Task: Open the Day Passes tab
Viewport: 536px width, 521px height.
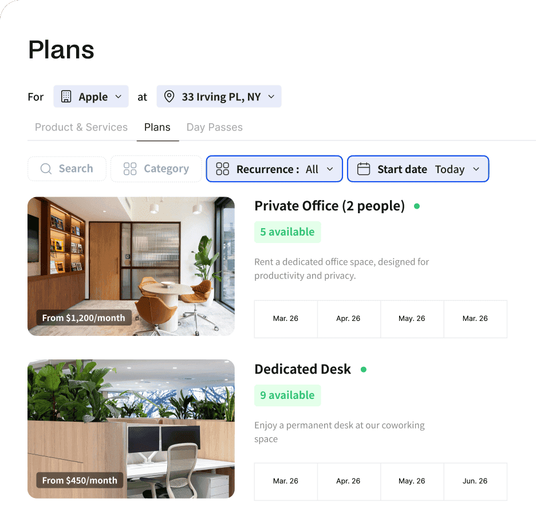Action: pyautogui.click(x=215, y=127)
